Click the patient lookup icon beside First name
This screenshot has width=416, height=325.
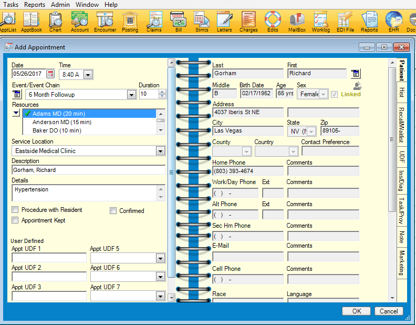point(356,74)
